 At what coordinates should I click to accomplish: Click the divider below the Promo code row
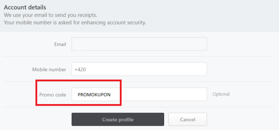point(139,107)
